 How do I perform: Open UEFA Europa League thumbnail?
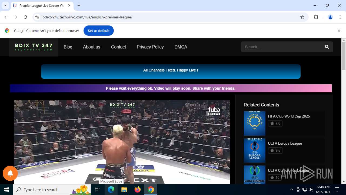[x=255, y=151]
